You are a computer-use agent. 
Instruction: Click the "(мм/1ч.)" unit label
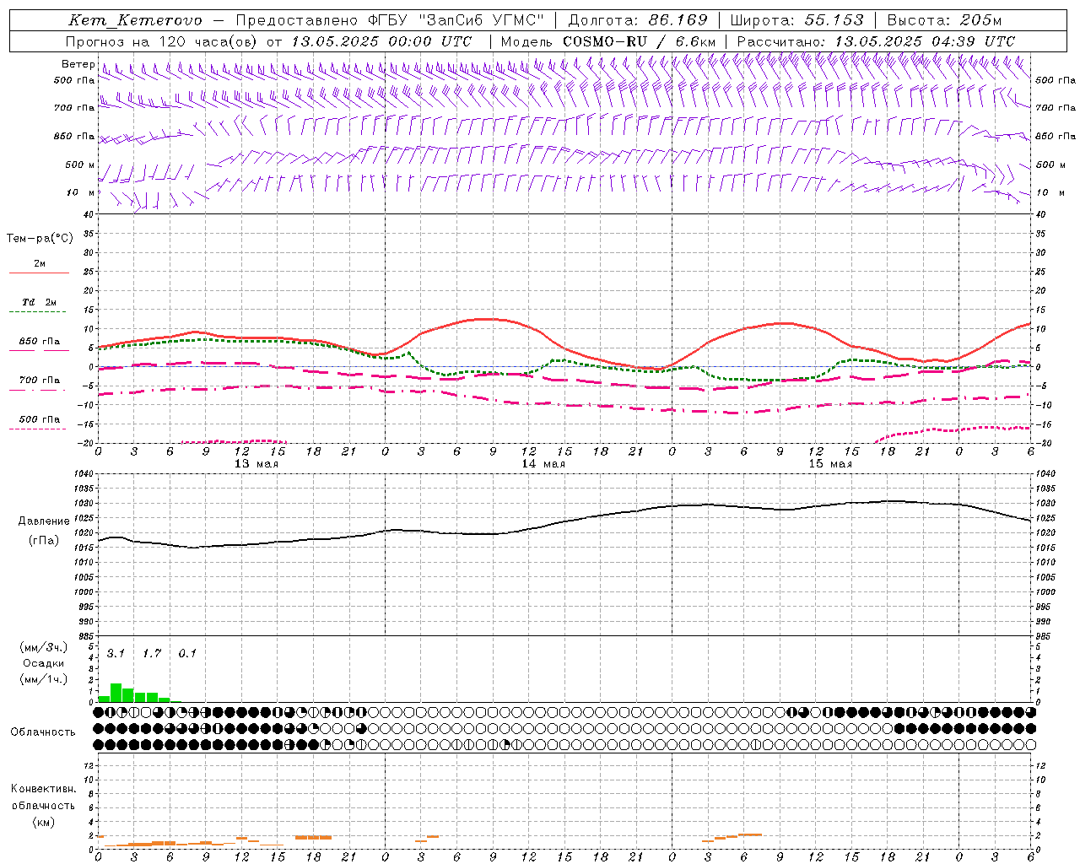click(44, 679)
